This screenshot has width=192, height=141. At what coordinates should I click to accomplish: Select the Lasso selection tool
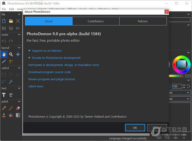(4, 82)
